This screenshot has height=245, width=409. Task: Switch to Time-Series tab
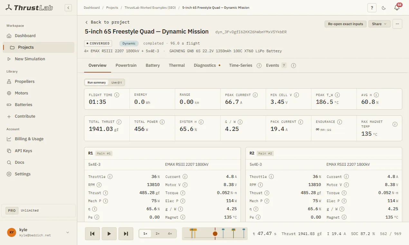(241, 65)
